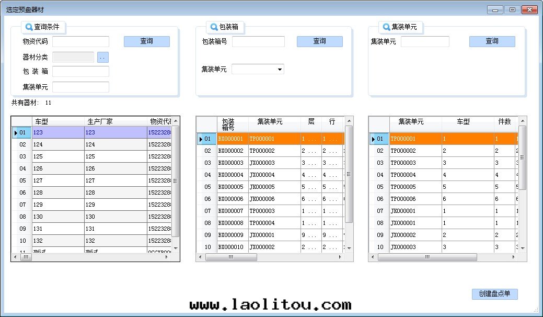Screen dimensions: 543x317
Task: Click the 件数 column header
Action: point(504,121)
